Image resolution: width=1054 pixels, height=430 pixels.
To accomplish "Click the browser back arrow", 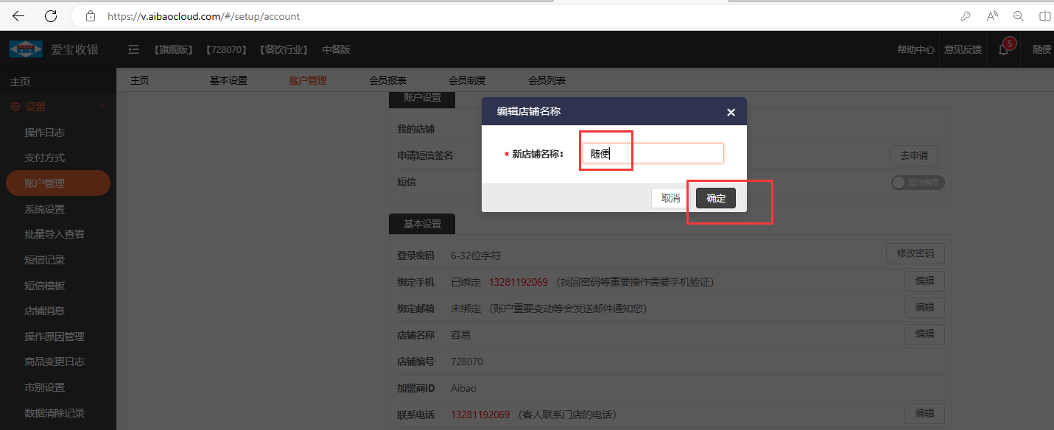I will (x=18, y=15).
